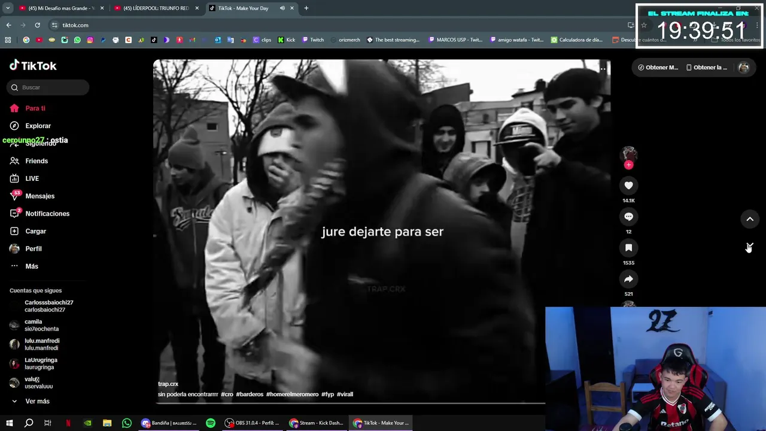Click the #virall hashtag
766x431 pixels.
pyautogui.click(x=345, y=394)
